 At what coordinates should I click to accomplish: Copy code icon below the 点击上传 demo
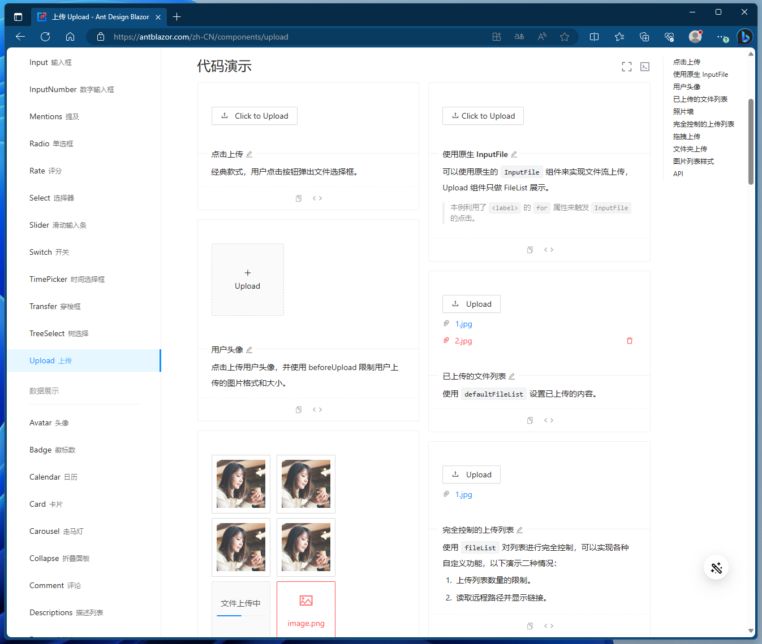(x=299, y=198)
